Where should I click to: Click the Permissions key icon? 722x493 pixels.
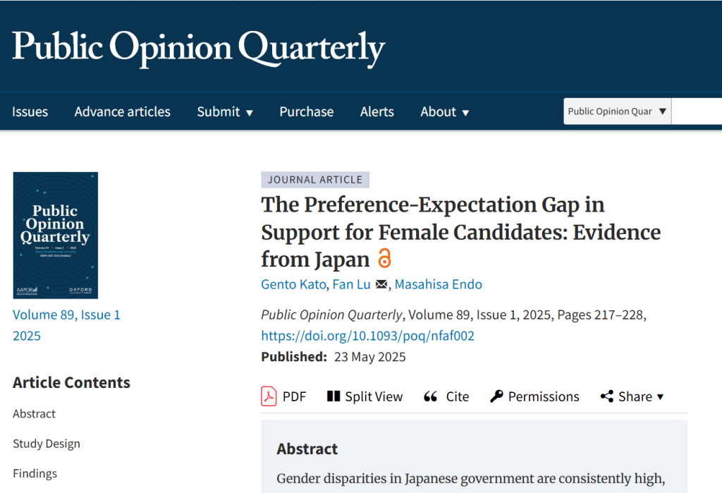[x=496, y=396]
